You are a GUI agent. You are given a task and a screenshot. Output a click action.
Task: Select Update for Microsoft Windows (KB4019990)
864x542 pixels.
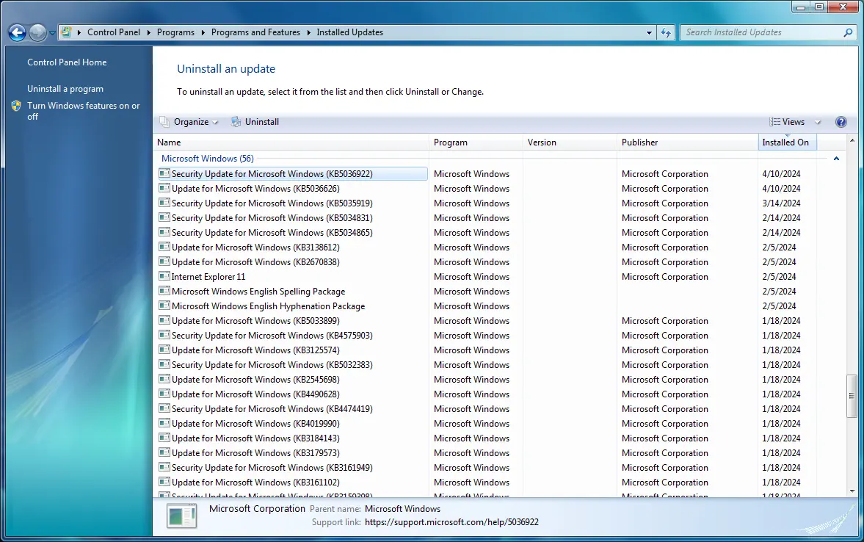click(x=255, y=424)
